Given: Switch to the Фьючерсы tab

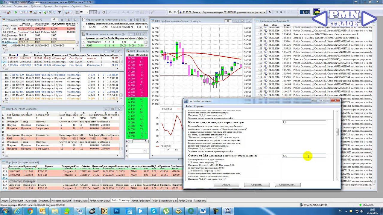Looking at the screenshot, I should (31, 201).
